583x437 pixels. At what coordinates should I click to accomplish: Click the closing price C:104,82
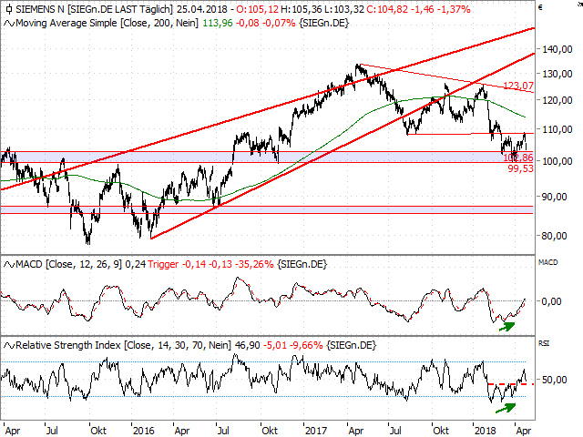(387, 9)
